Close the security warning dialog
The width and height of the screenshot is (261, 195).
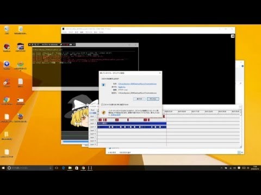click(160, 73)
